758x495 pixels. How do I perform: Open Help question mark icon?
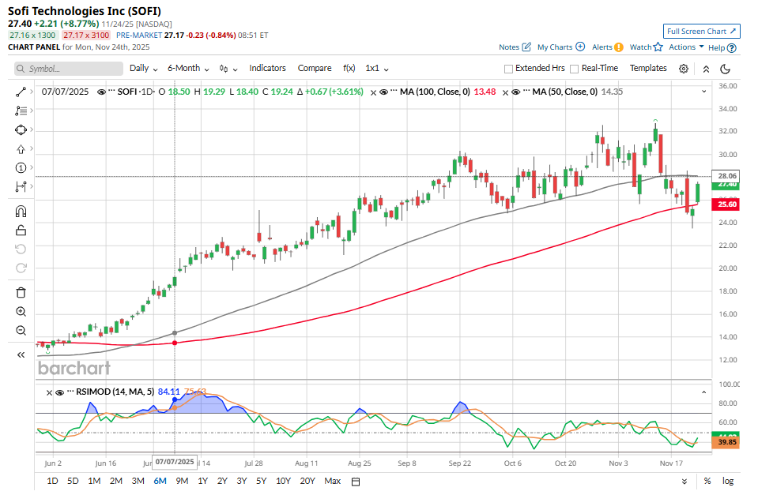tap(732, 48)
